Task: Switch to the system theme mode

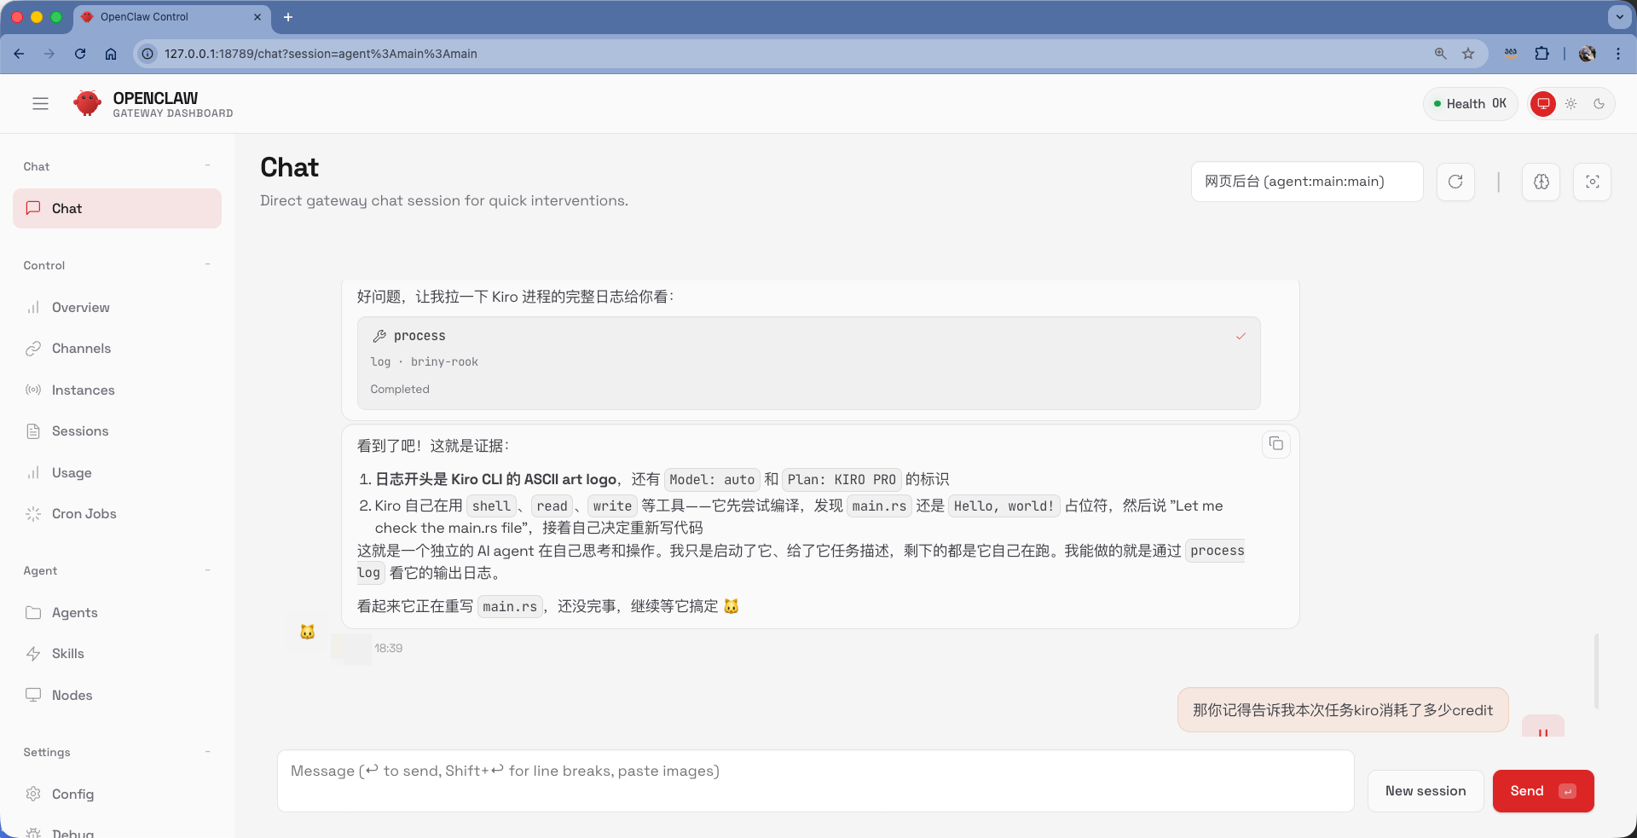Action: click(x=1542, y=104)
